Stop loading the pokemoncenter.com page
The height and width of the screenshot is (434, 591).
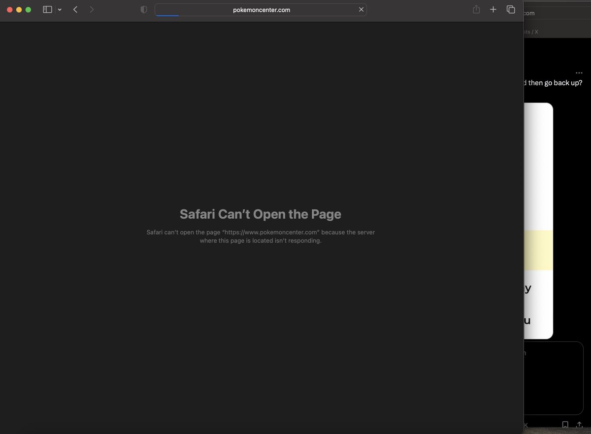point(361,9)
